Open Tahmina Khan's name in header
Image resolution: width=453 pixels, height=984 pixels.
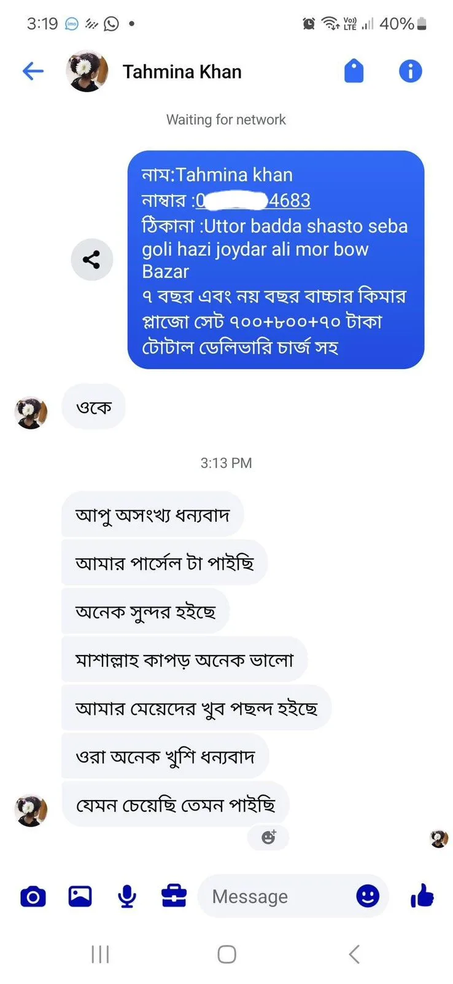[x=182, y=72]
